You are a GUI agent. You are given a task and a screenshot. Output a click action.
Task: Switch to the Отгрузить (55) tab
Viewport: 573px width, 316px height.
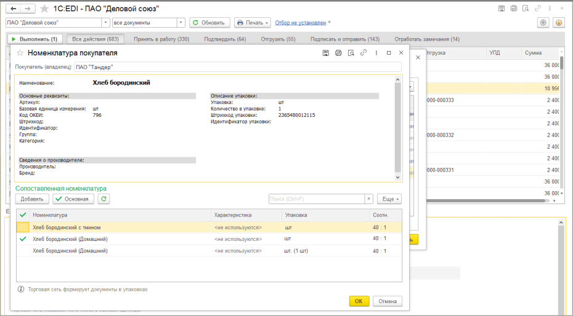[x=278, y=39]
